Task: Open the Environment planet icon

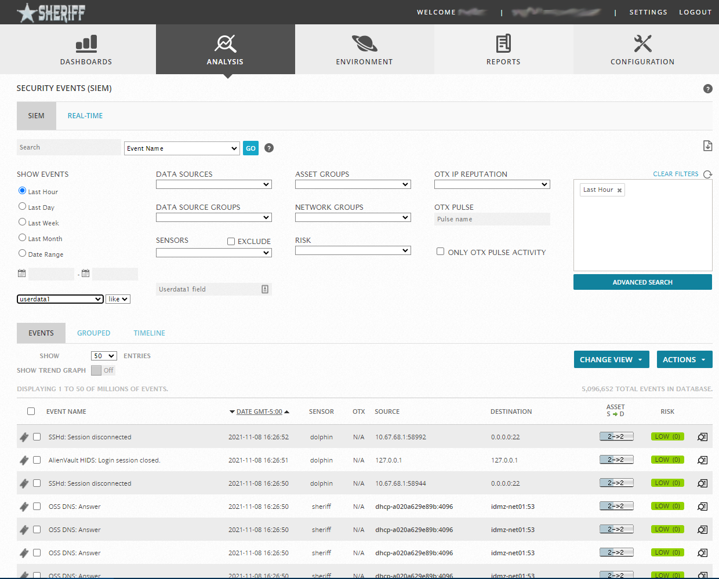Action: click(x=364, y=43)
